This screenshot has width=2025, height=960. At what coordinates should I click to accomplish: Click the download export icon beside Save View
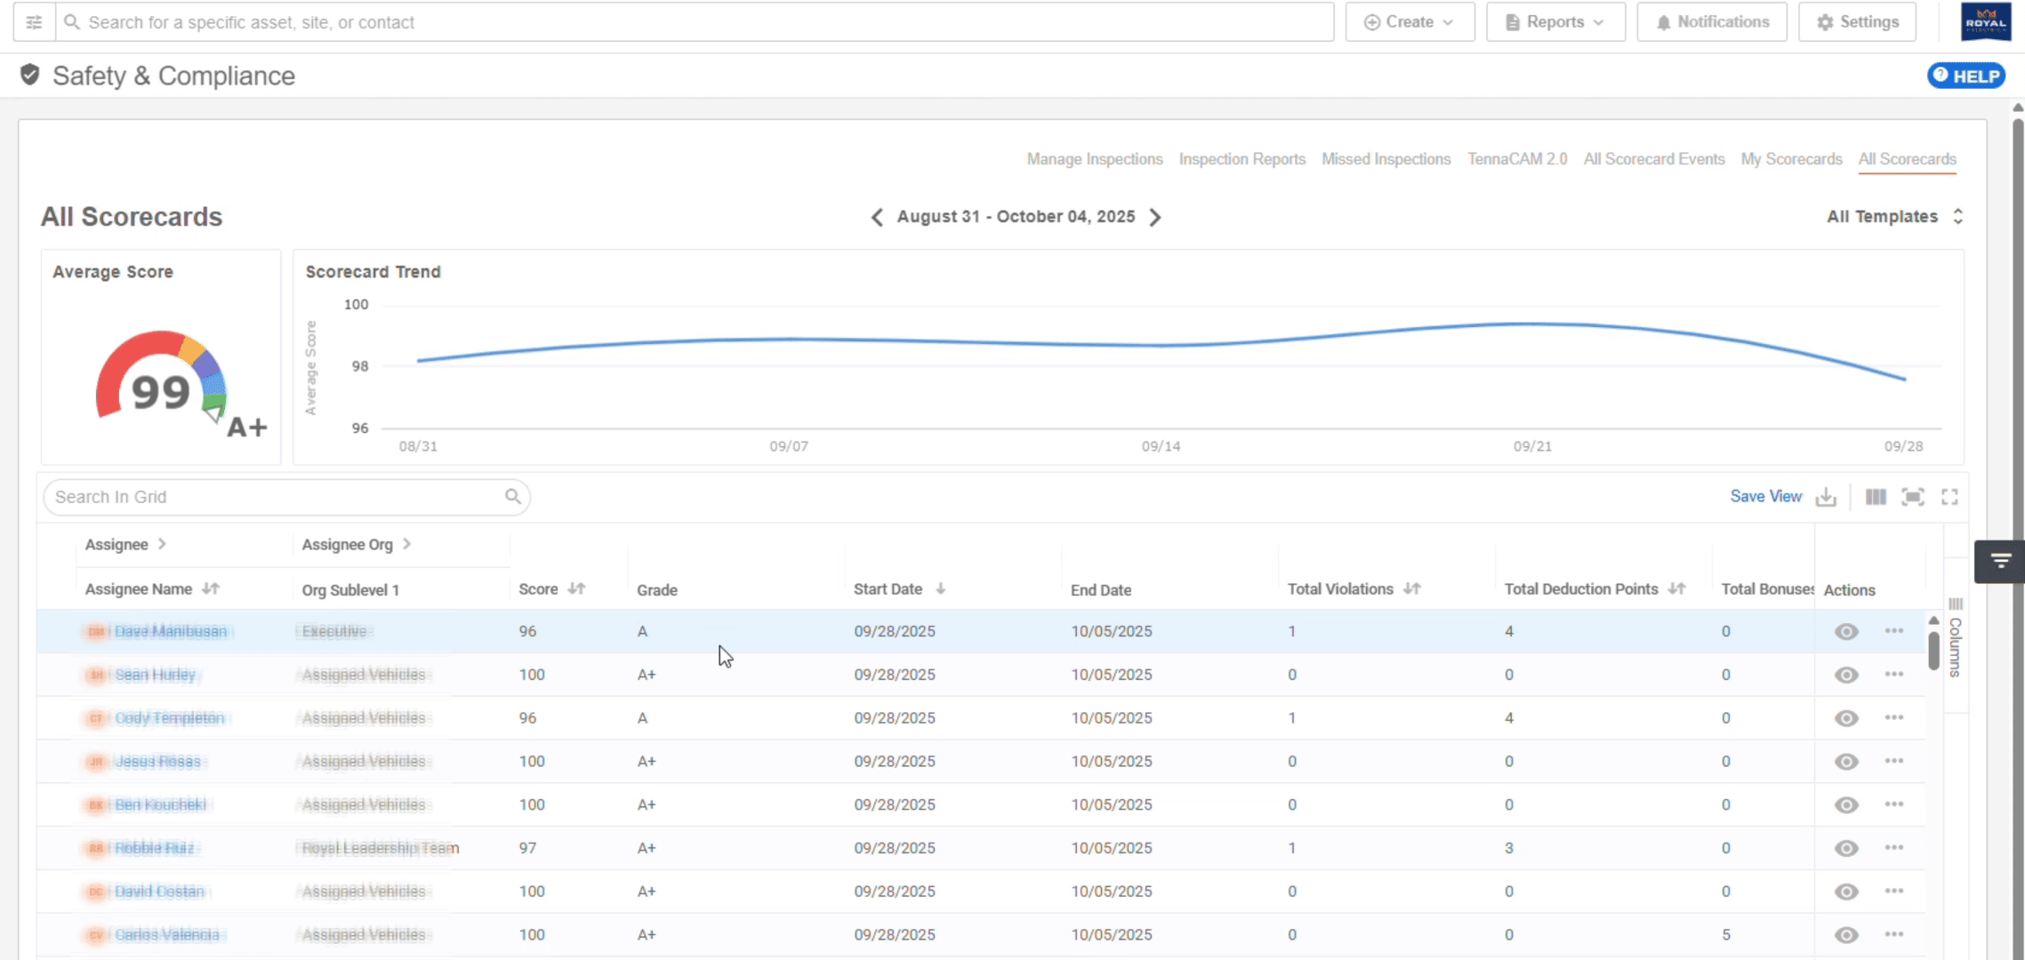1826,497
